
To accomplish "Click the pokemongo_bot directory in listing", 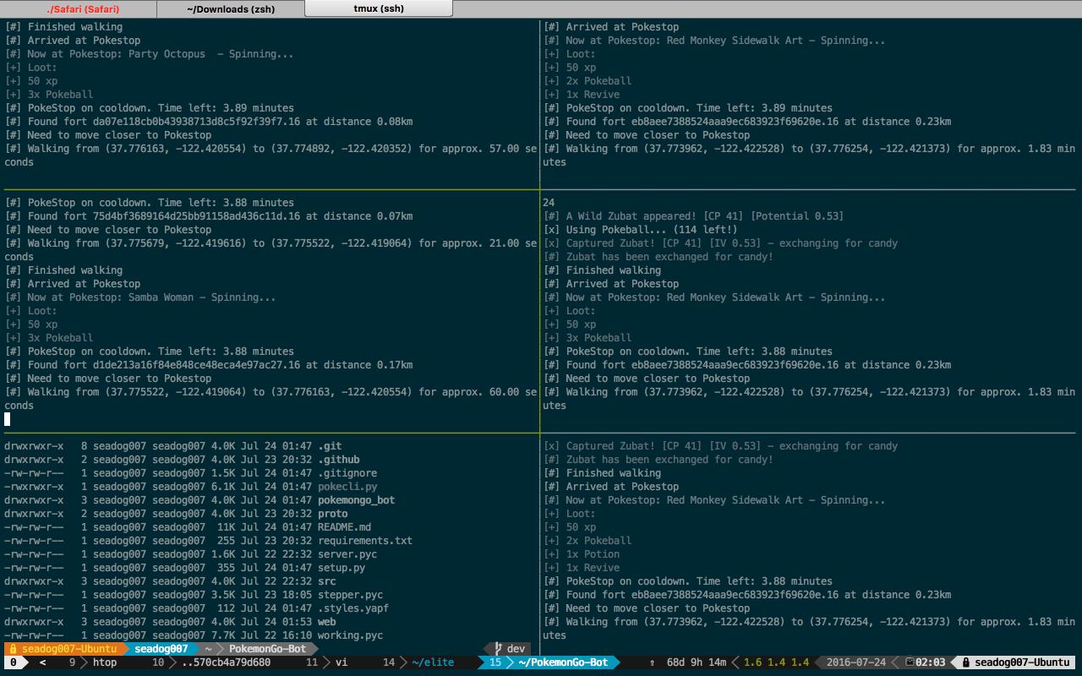I will pos(356,500).
